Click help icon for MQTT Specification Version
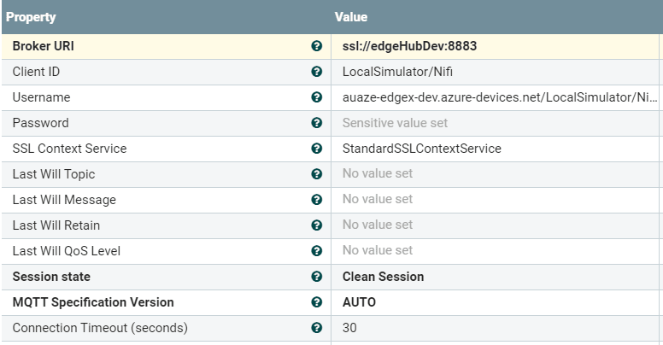Image resolution: width=663 pixels, height=345 pixels. point(316,302)
